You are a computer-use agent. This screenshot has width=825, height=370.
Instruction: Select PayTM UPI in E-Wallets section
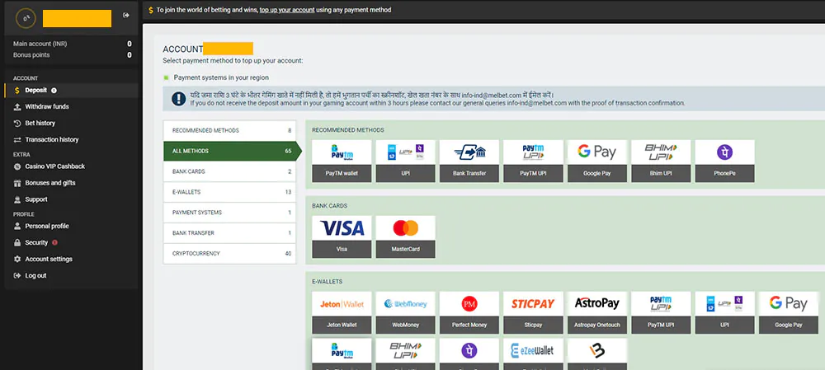[x=661, y=312]
